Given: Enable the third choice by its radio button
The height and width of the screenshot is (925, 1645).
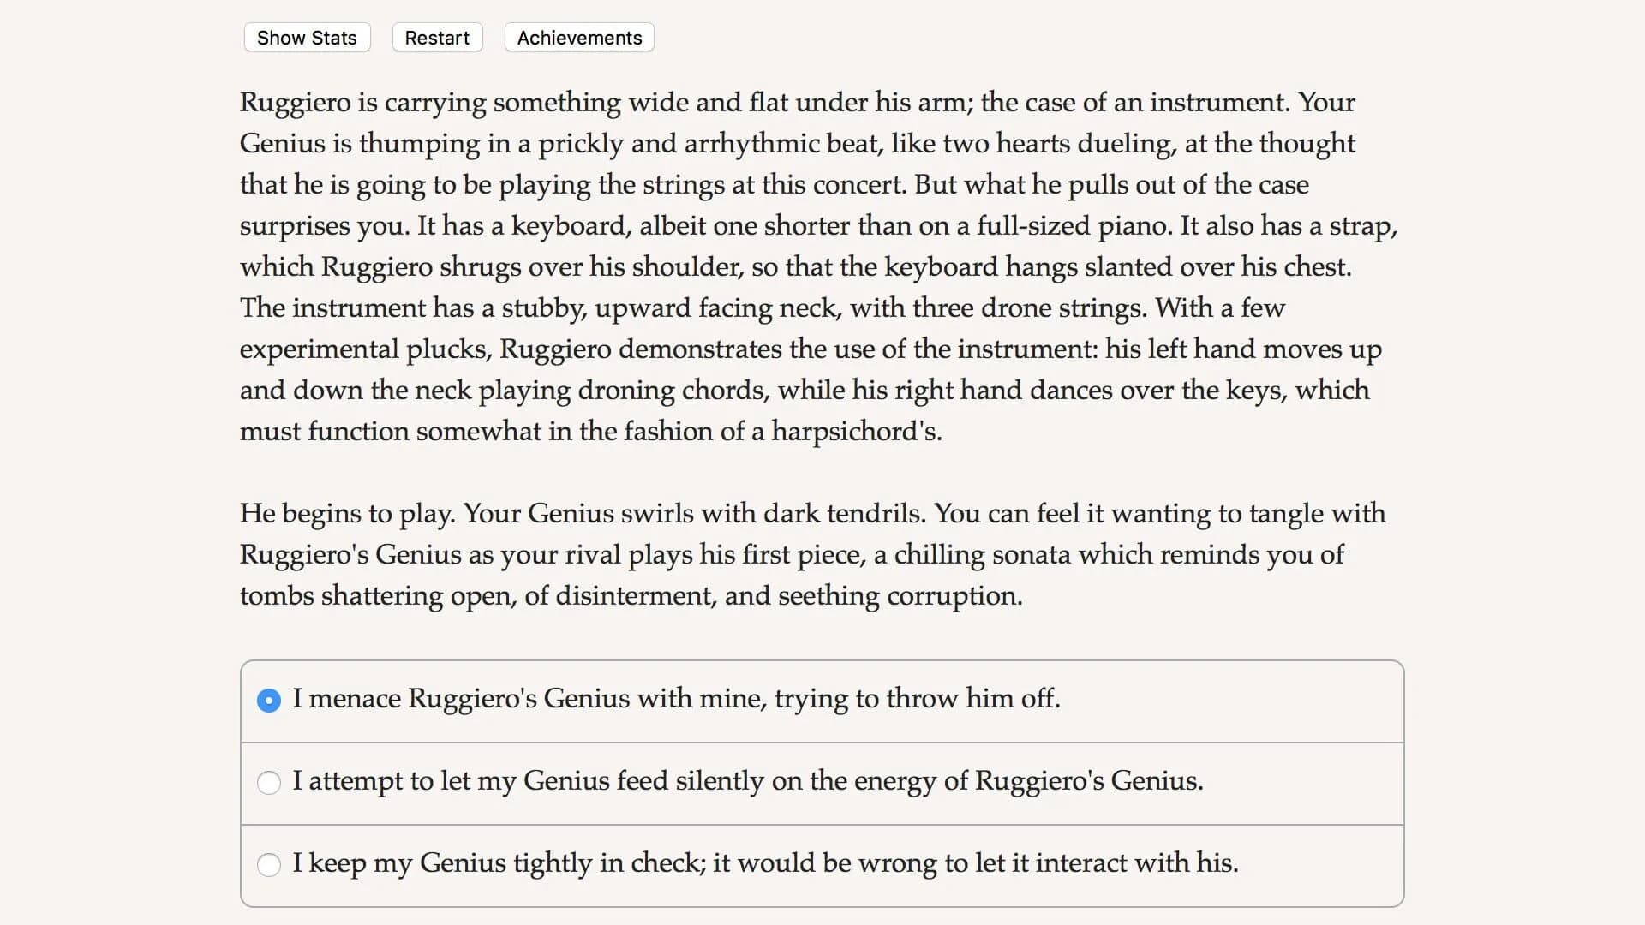Looking at the screenshot, I should tap(269, 864).
